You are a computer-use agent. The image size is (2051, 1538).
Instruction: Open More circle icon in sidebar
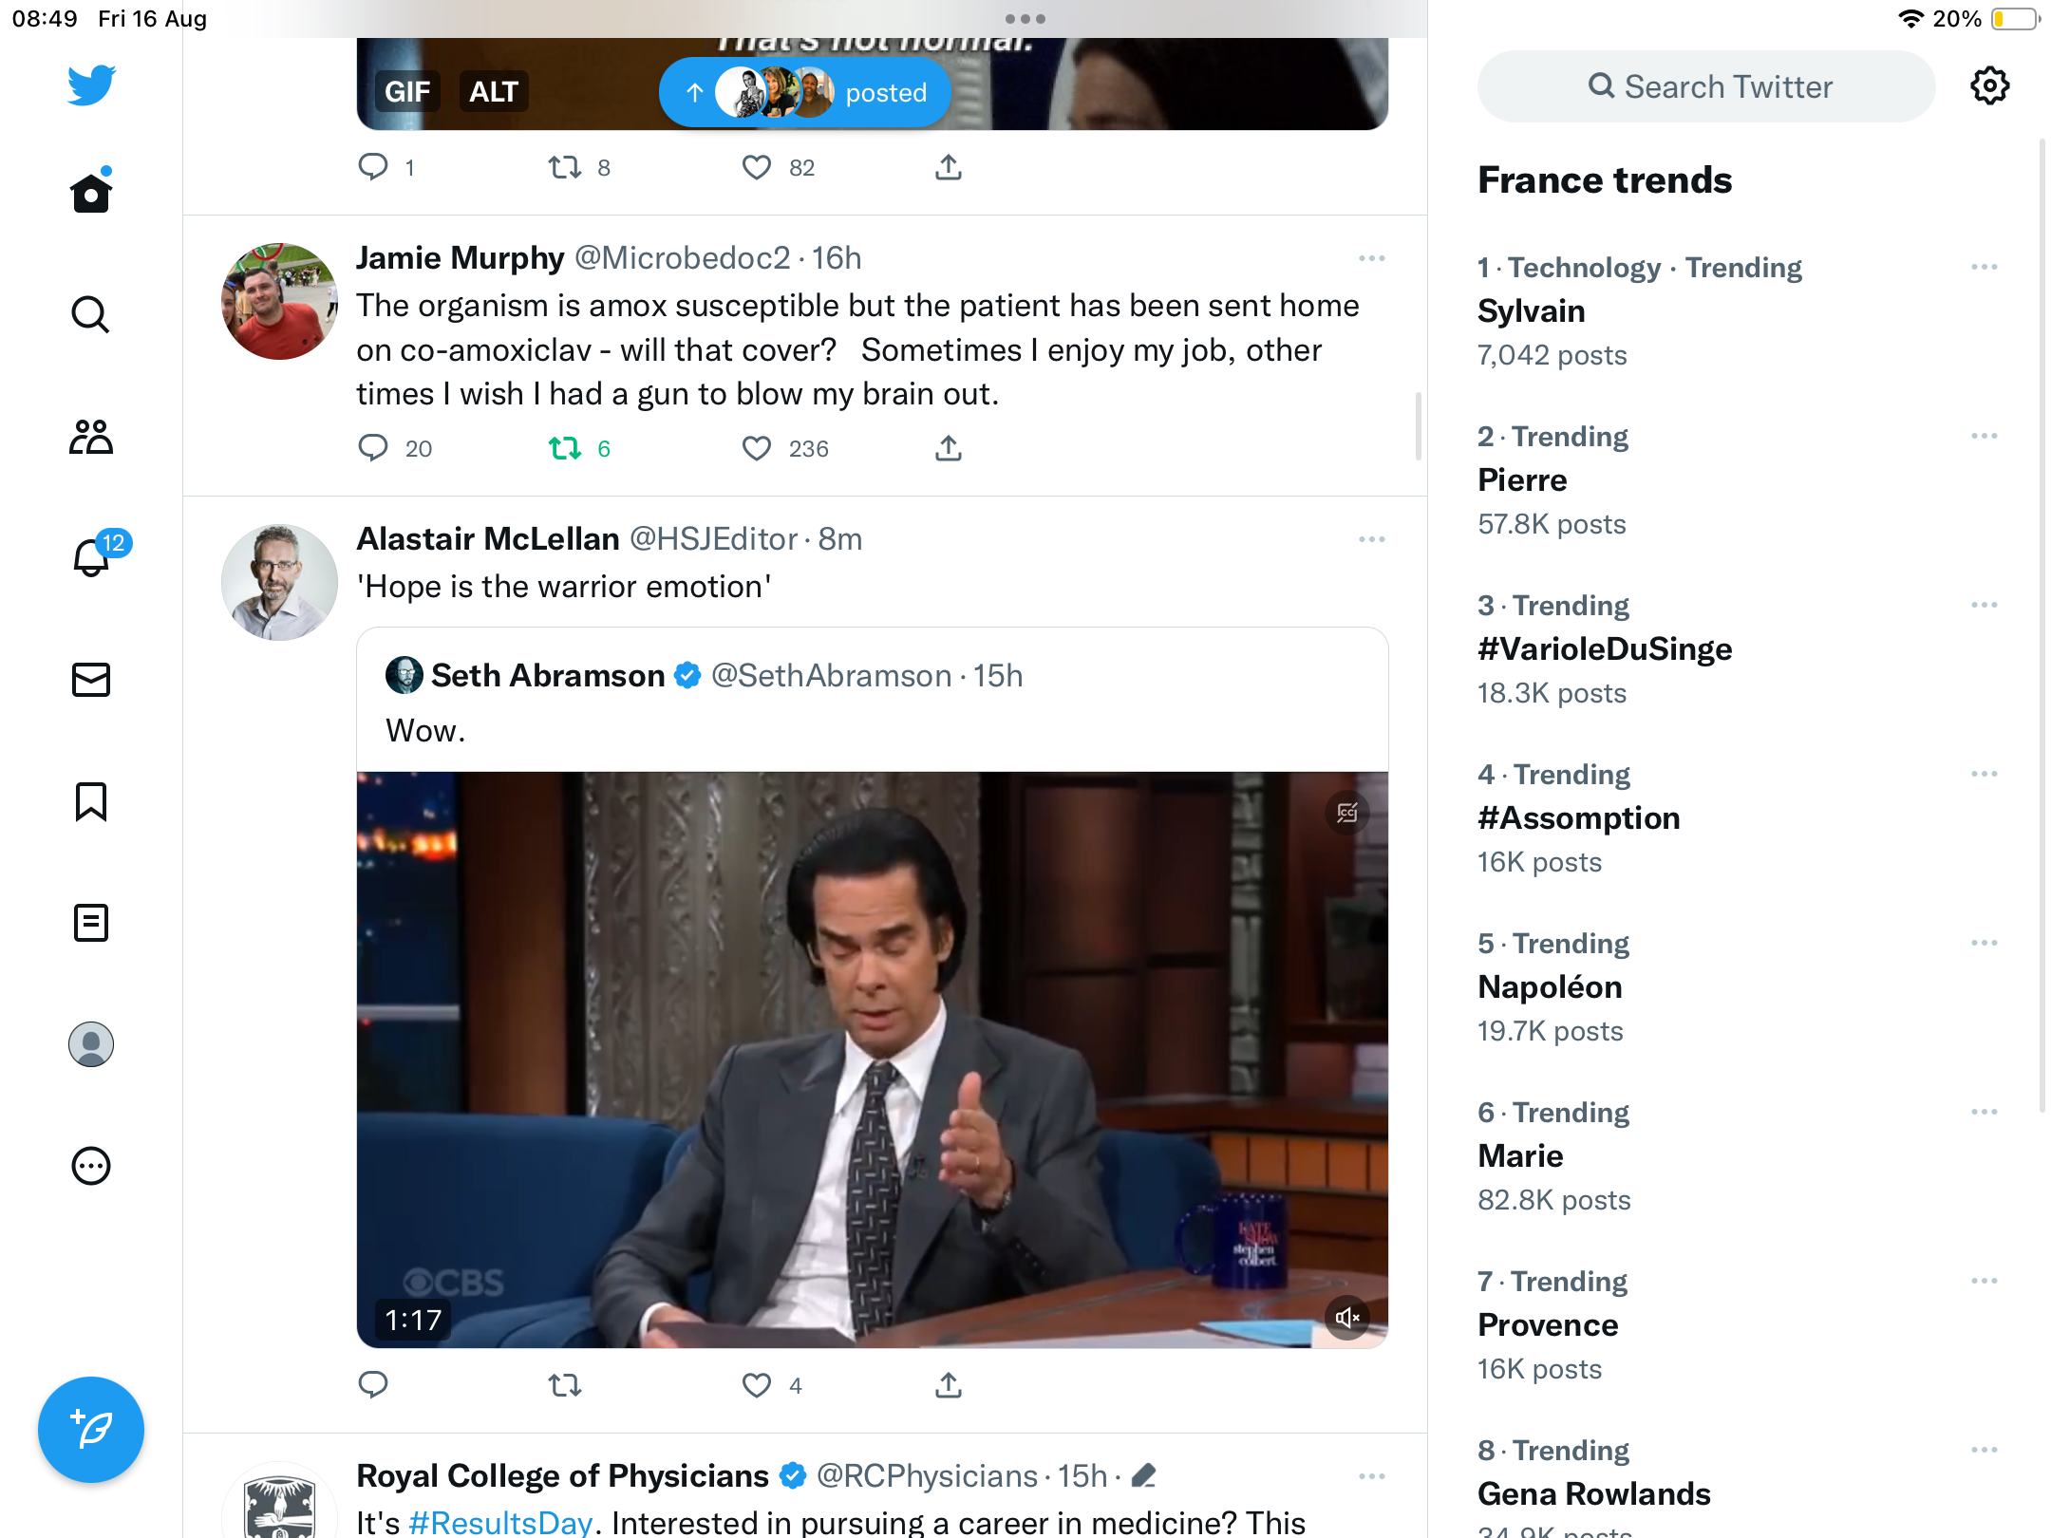pos(91,1166)
